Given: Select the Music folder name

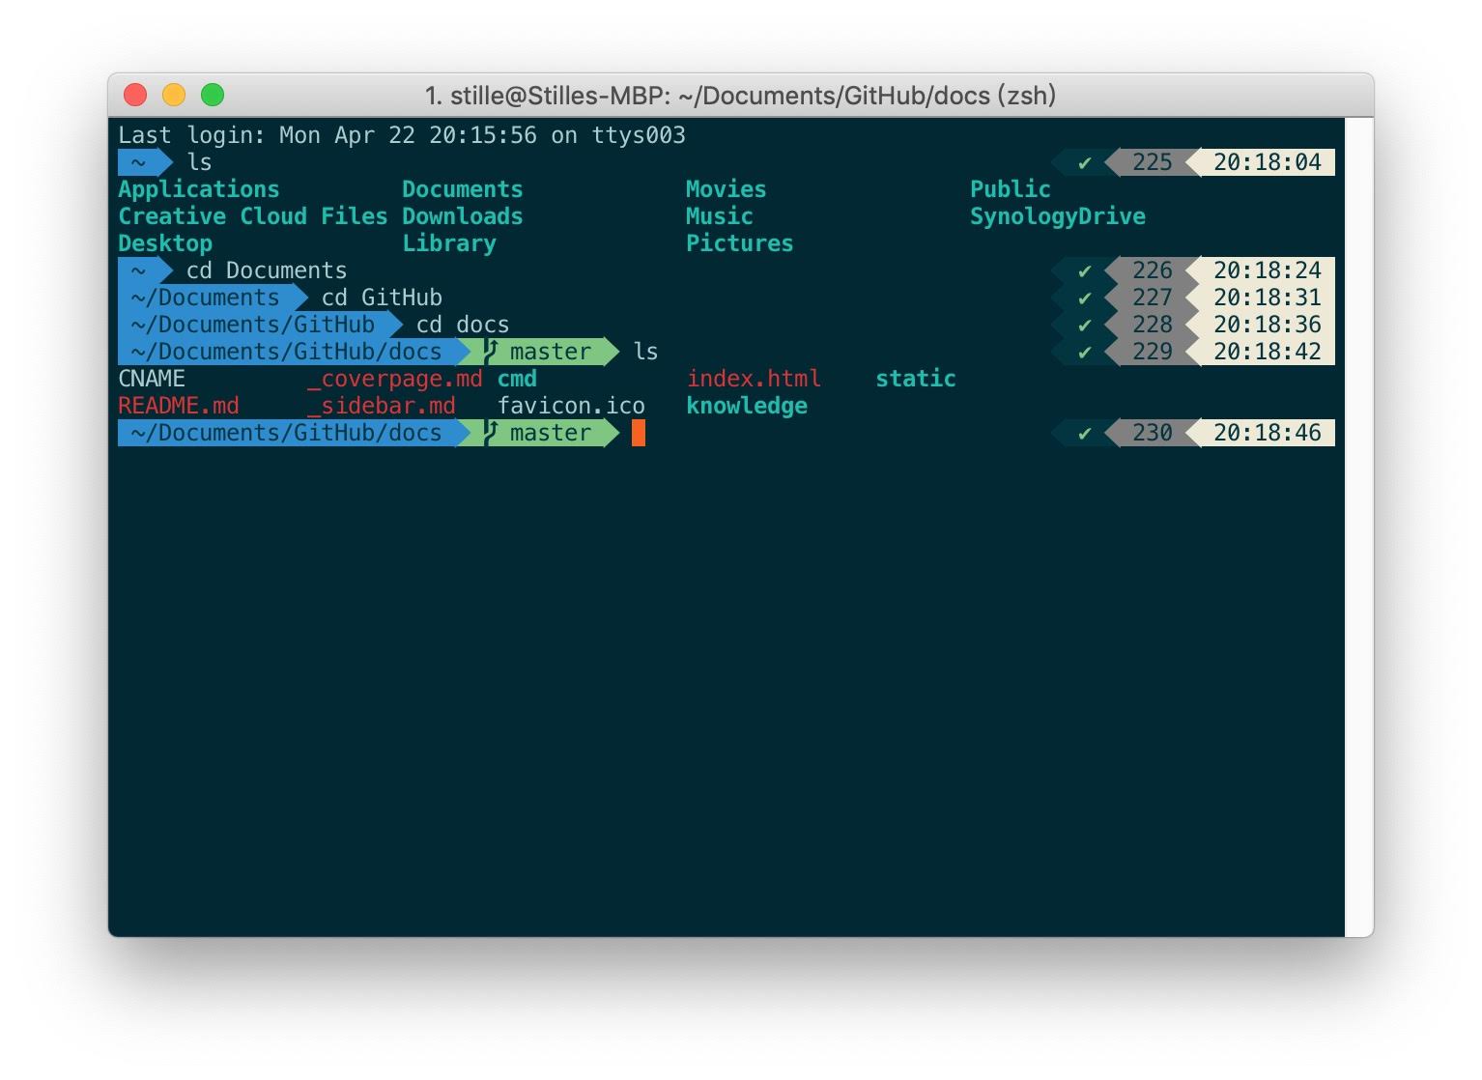Looking at the screenshot, I should (x=720, y=216).
